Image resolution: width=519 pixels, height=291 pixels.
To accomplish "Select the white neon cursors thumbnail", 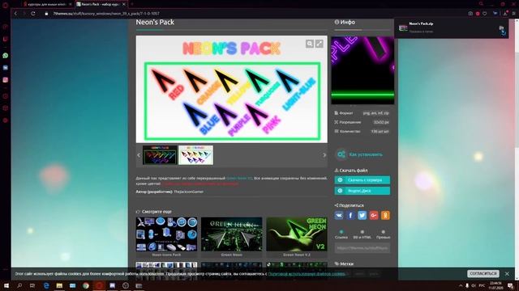I will tap(196, 155).
